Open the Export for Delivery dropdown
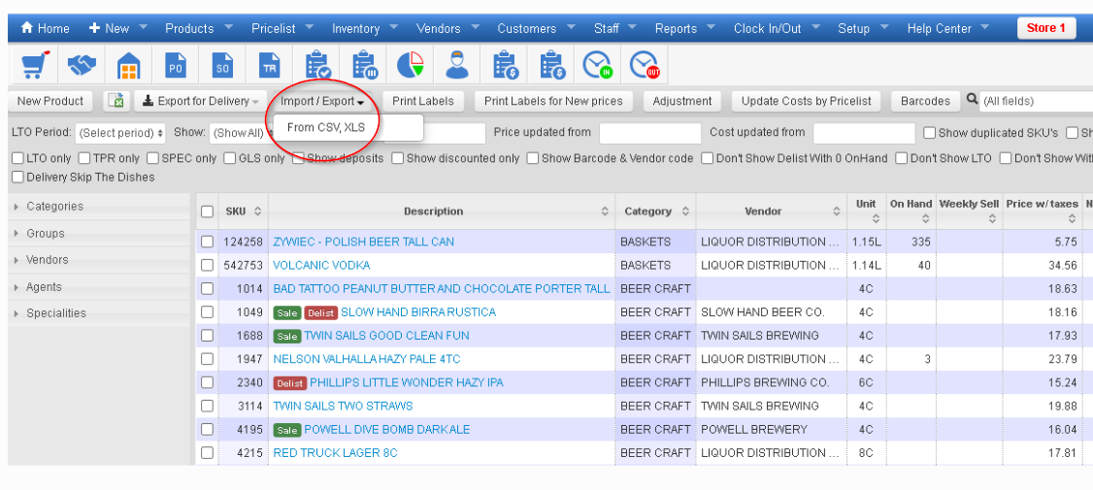 click(x=201, y=101)
